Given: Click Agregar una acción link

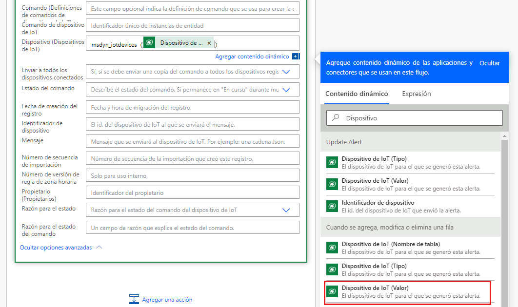Looking at the screenshot, I should pyautogui.click(x=167, y=299).
